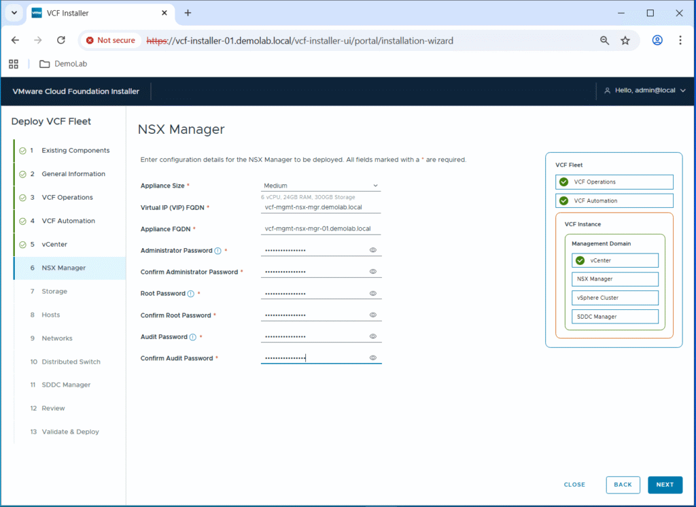Click the browser zoom magnifier icon

(x=604, y=41)
